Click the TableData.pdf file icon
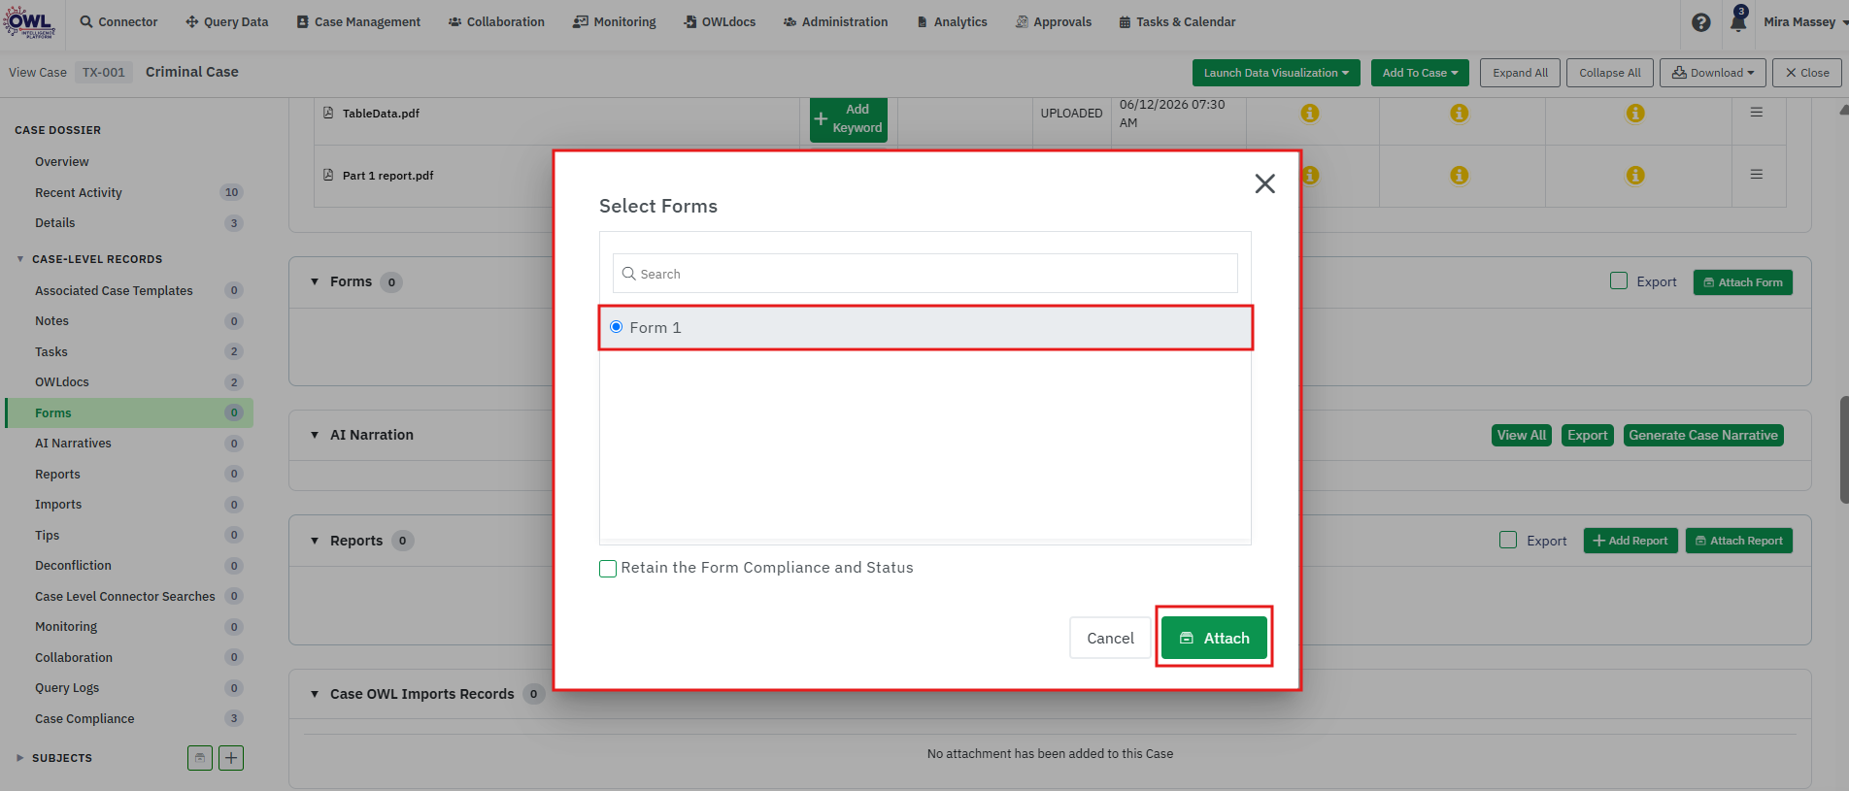Image resolution: width=1849 pixels, height=791 pixels. (328, 113)
